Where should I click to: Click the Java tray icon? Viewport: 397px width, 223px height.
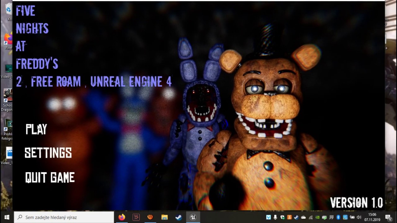tap(289, 217)
